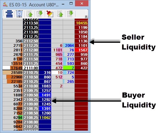Click the 316 bid size cell
The height and width of the screenshot is (133, 158).
coord(45,73)
